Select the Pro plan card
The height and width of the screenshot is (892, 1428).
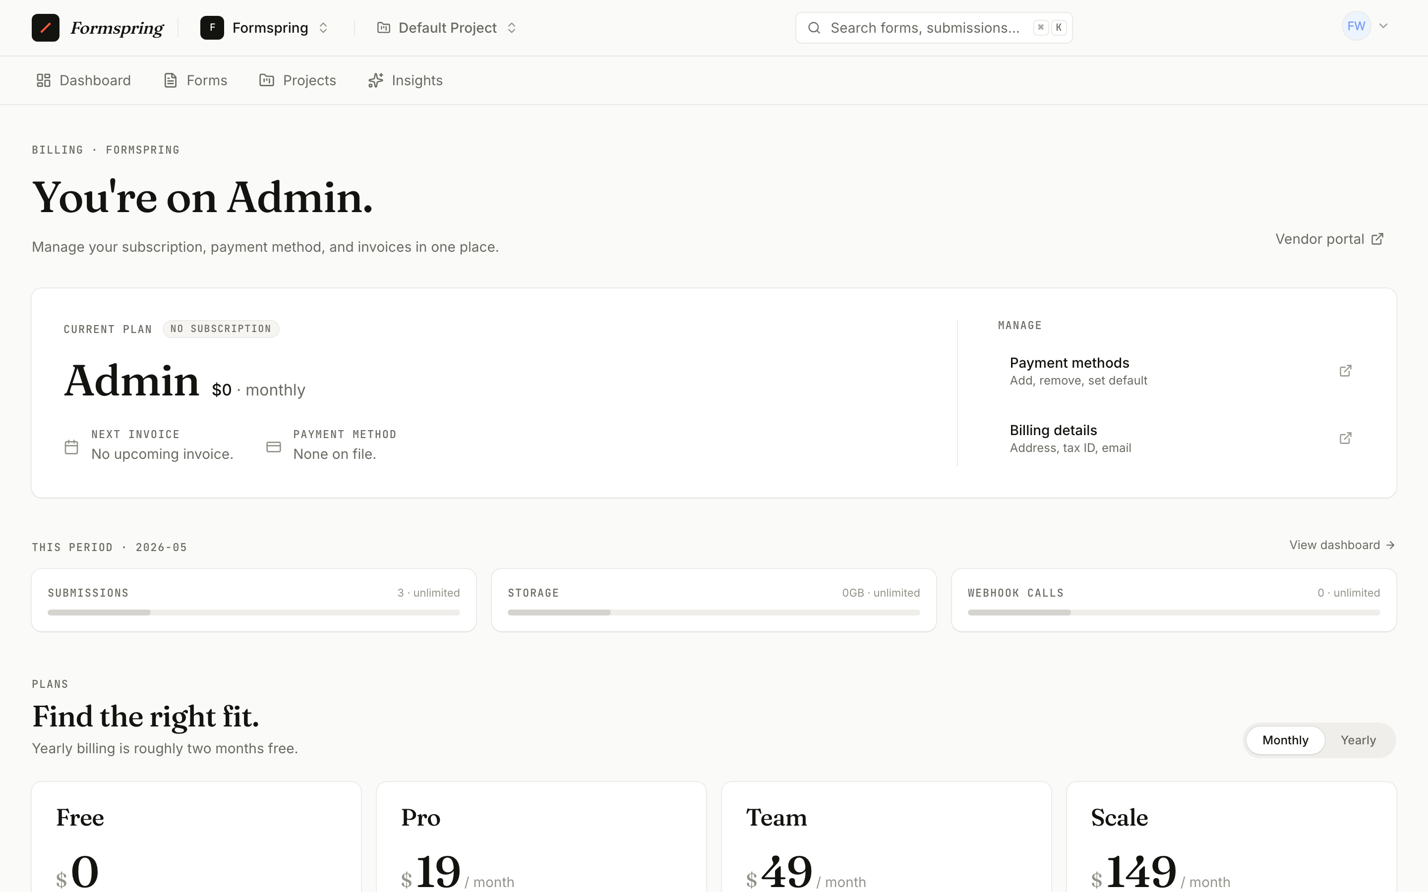click(x=541, y=836)
